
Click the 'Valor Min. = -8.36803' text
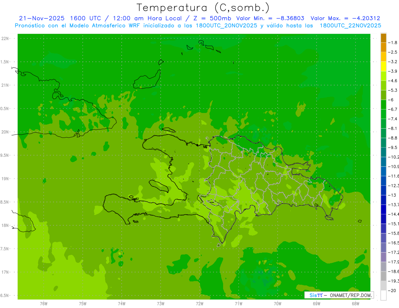270,18
